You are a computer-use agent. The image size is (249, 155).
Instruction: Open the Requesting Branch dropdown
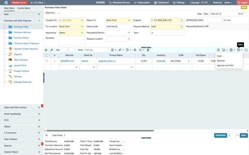pos(118,33)
